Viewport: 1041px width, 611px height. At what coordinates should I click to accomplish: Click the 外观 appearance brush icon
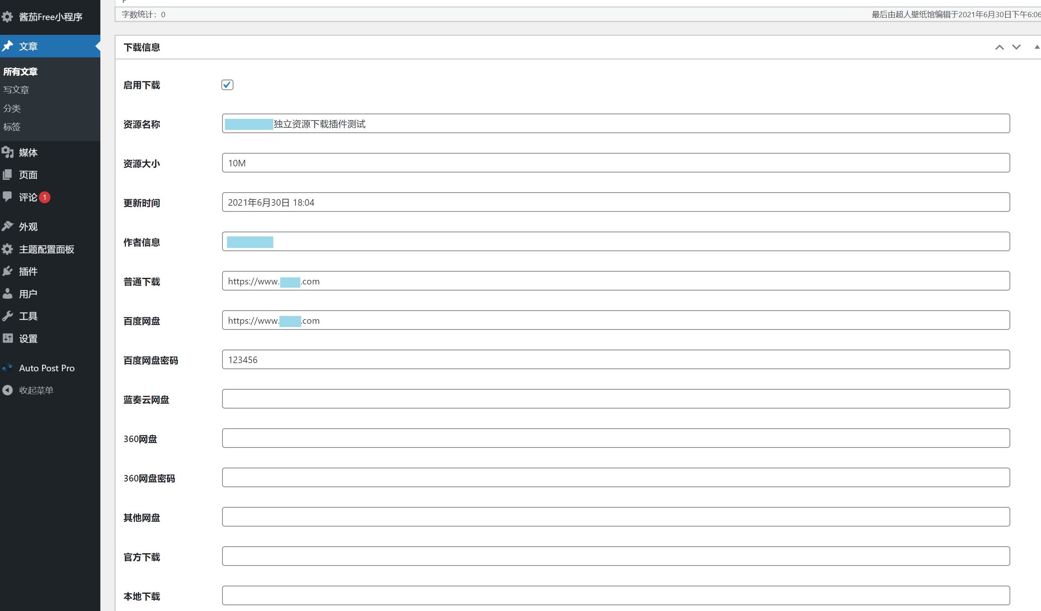[x=7, y=226]
